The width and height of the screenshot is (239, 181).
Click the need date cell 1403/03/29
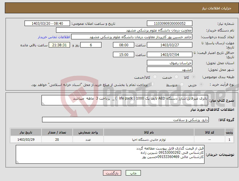26,140
